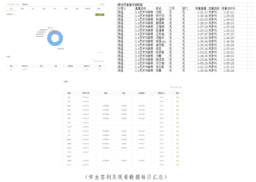Open view link in the upper small table row
This screenshot has width=256, height=182.
tap(100, 69)
